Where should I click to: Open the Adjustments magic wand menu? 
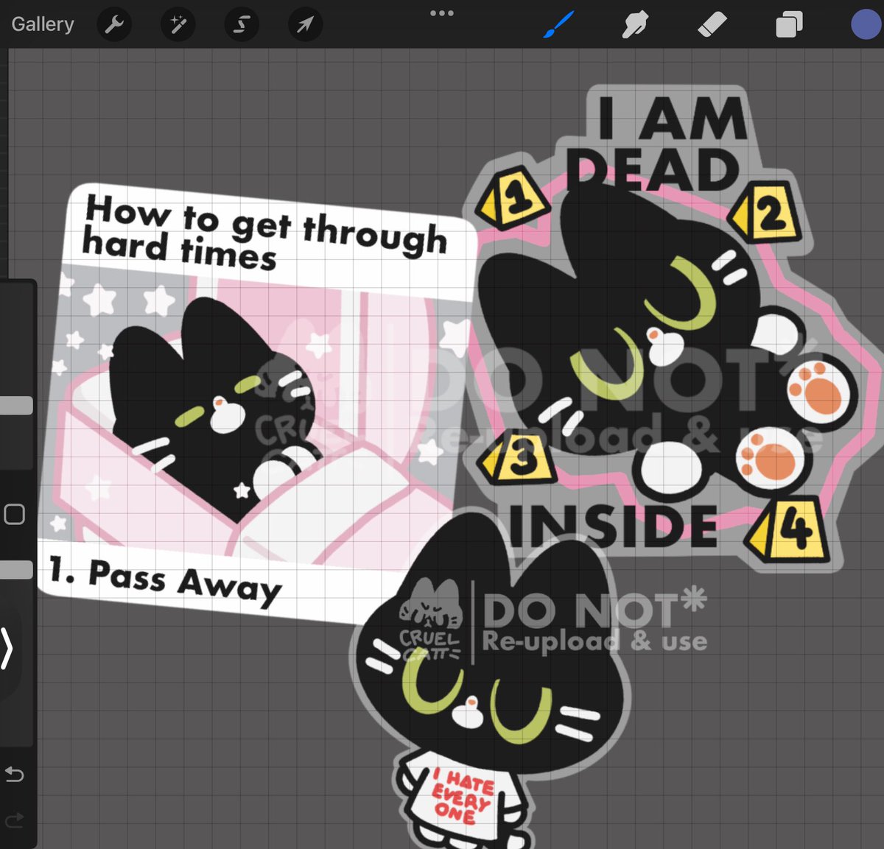[x=178, y=25]
